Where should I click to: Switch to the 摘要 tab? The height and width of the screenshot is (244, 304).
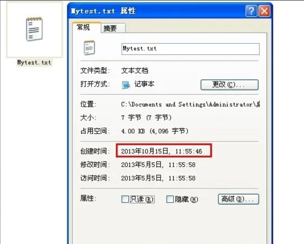point(113,28)
